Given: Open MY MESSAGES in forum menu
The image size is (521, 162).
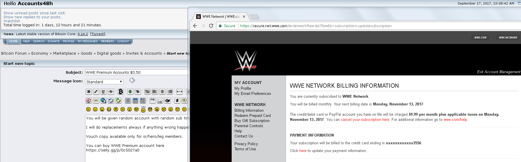Looking at the screenshot, I should (x=88, y=41).
